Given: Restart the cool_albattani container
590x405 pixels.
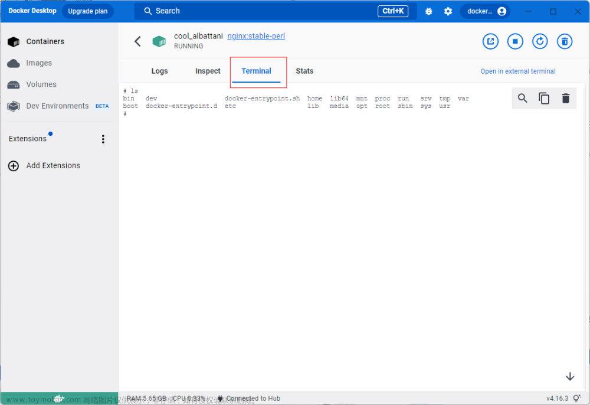Looking at the screenshot, I should 540,41.
